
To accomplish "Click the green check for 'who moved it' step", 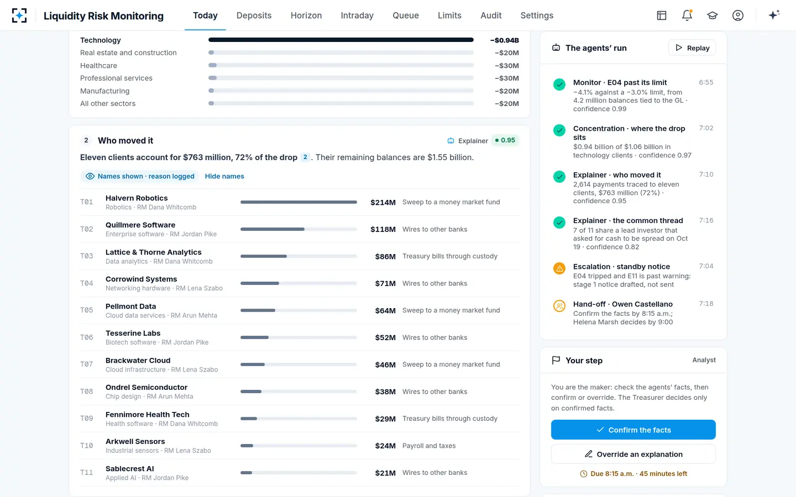I will 559,177.
